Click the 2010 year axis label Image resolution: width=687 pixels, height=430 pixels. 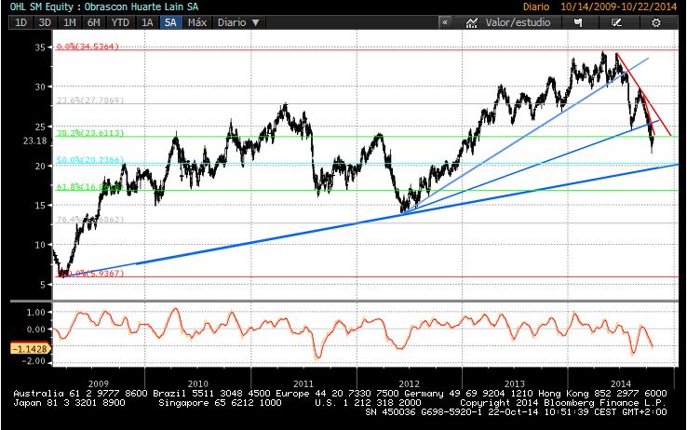pyautogui.click(x=198, y=384)
